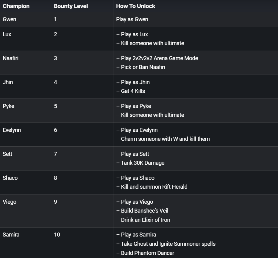Click "Take Ghost and Ignite Summoner spells"

point(168,244)
